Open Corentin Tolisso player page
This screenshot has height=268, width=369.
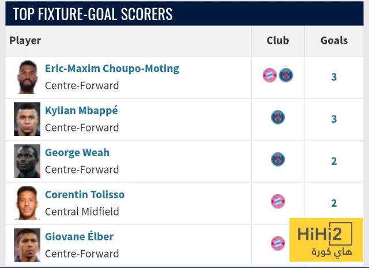coord(85,195)
